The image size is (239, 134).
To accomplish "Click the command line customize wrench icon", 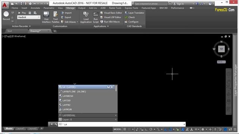I will pyautogui.click(x=56, y=124).
